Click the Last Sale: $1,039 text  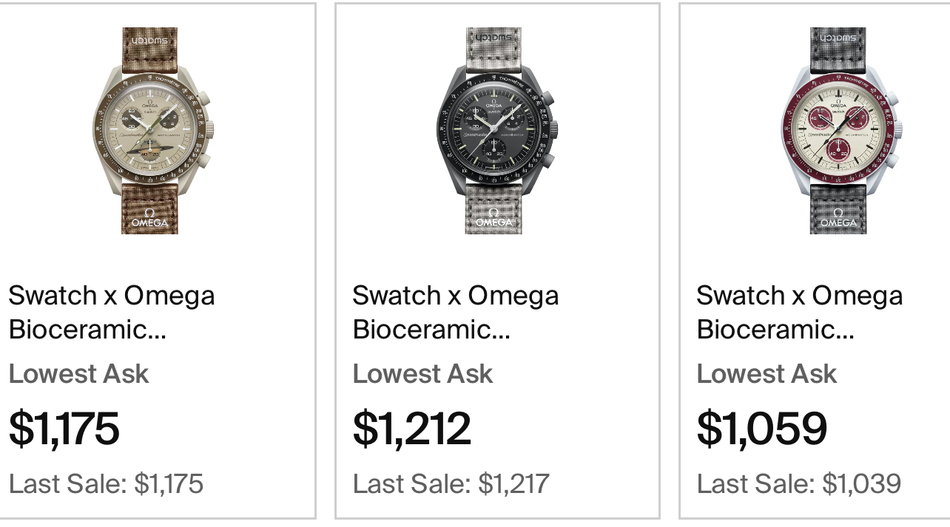(798, 483)
